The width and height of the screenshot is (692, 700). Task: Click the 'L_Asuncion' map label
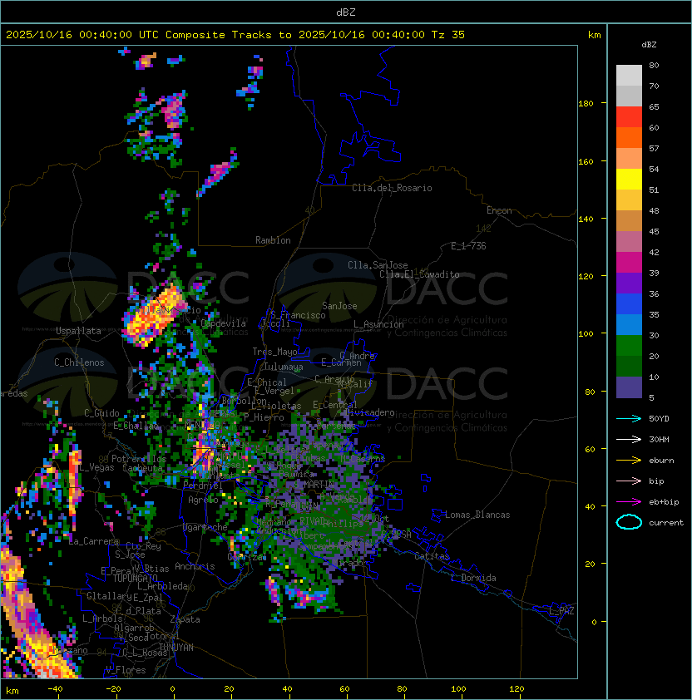pyautogui.click(x=378, y=324)
